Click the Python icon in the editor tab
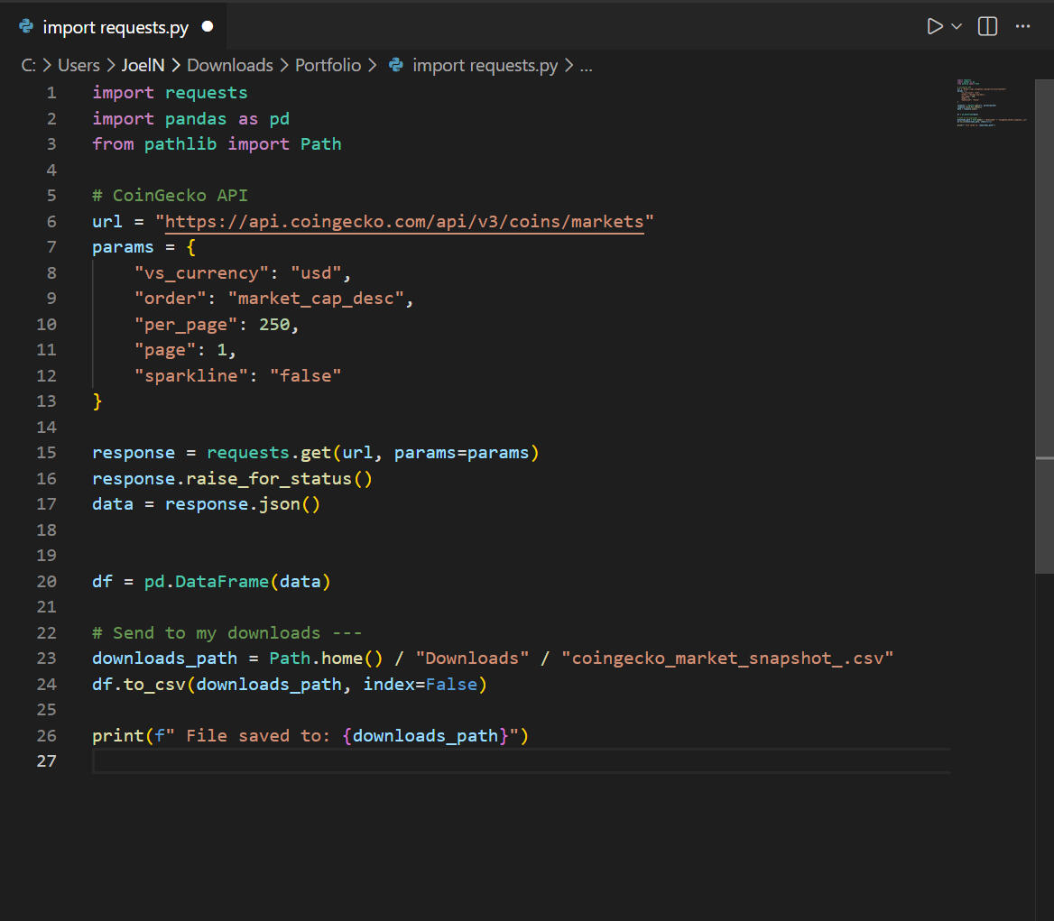 [26, 27]
